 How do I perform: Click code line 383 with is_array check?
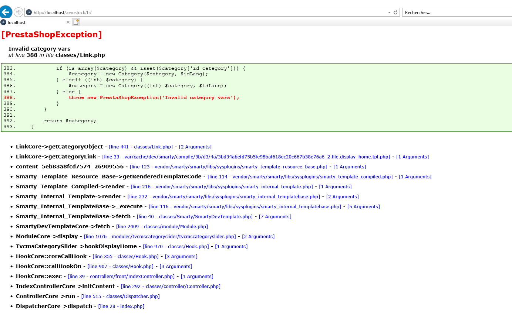pyautogui.click(x=151, y=68)
